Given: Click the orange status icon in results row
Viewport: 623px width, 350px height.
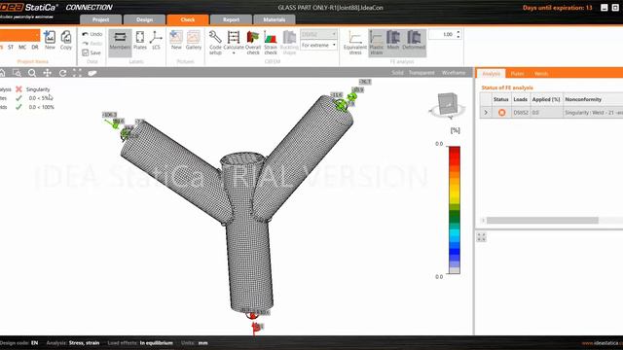Looking at the screenshot, I should (502, 113).
